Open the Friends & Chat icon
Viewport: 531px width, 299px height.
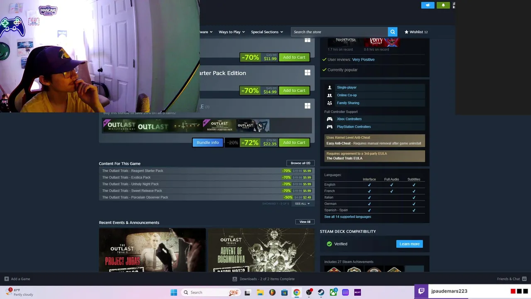(524, 279)
